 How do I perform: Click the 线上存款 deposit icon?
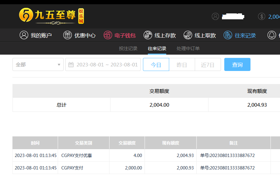tap(148, 35)
